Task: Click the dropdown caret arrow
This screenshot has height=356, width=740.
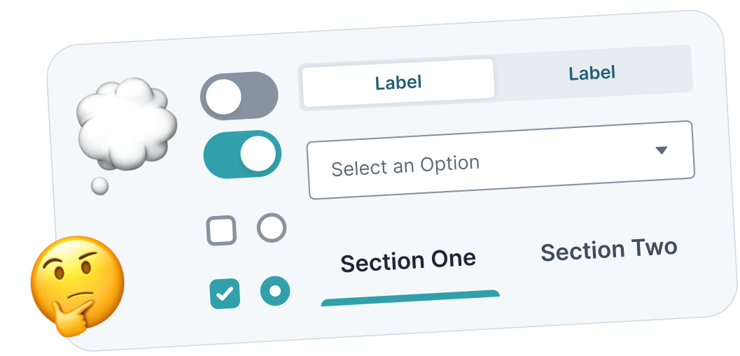Action: [x=661, y=150]
